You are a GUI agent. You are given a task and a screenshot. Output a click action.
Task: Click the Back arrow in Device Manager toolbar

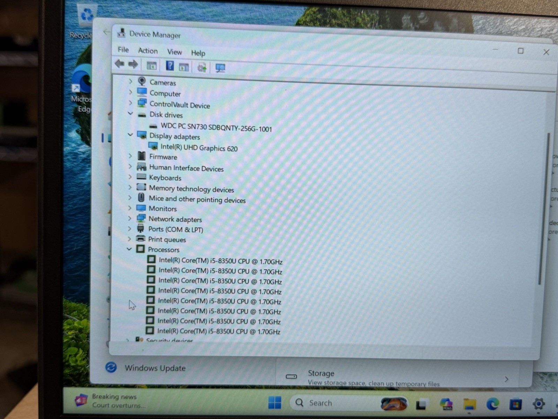120,64
